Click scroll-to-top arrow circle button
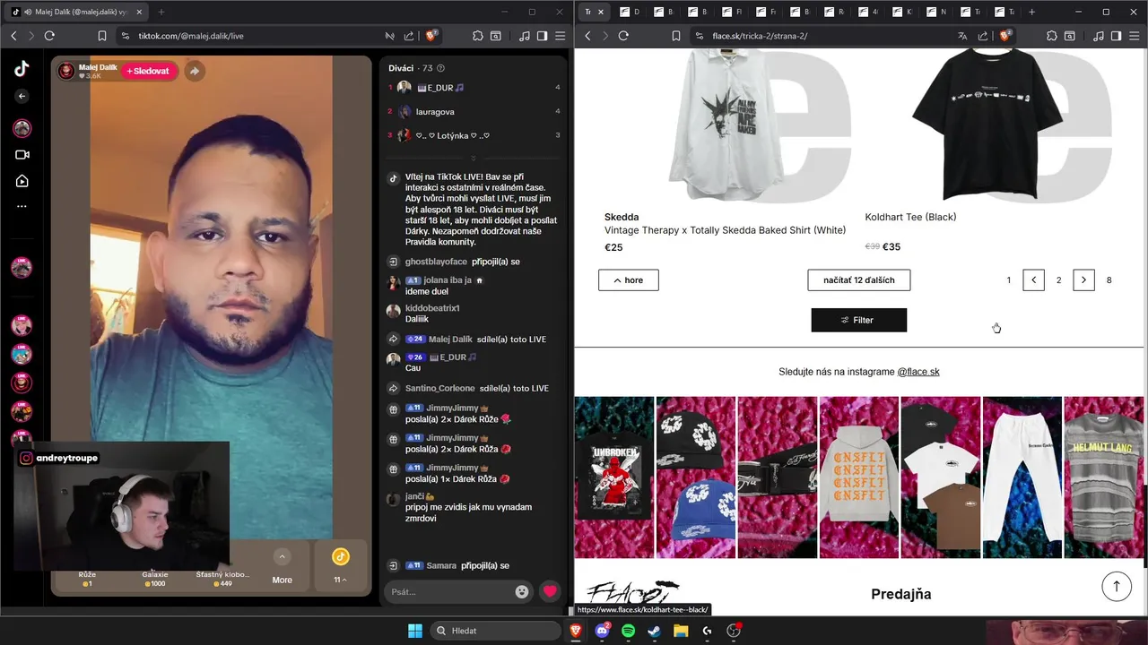 click(1117, 587)
